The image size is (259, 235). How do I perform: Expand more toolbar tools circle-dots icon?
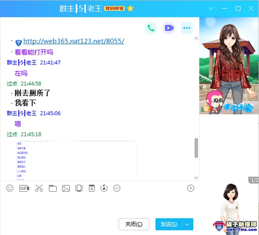pos(117,188)
